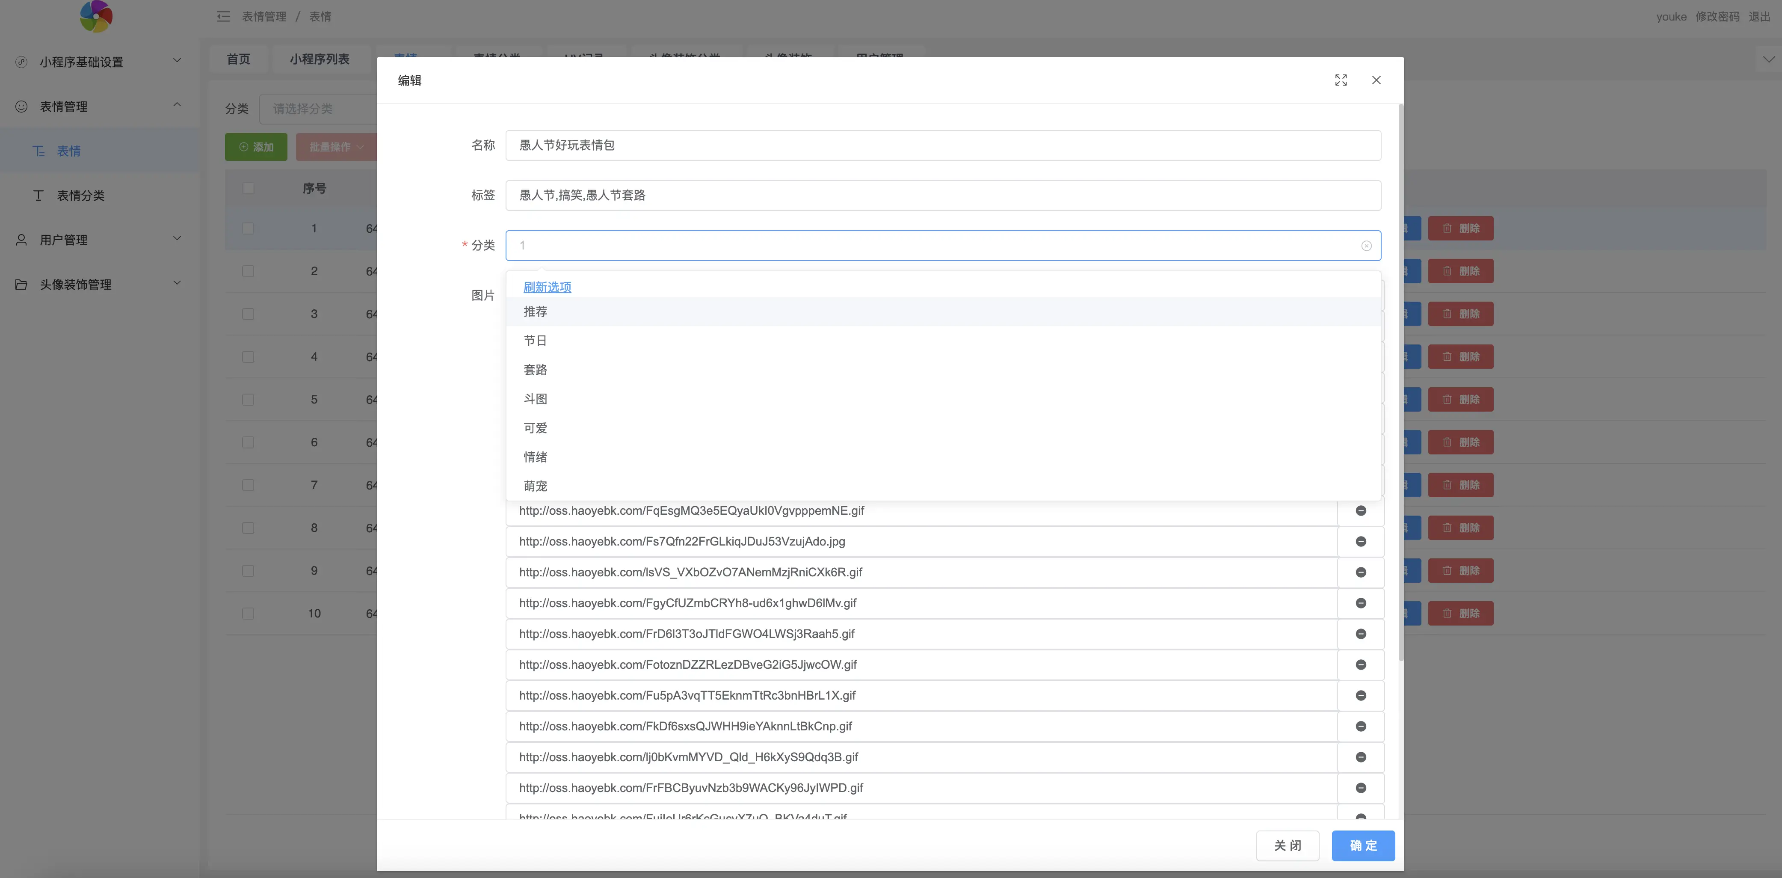Screen dimensions: 1782x878
Task: Click the 名称 name input field
Action: tap(942, 145)
